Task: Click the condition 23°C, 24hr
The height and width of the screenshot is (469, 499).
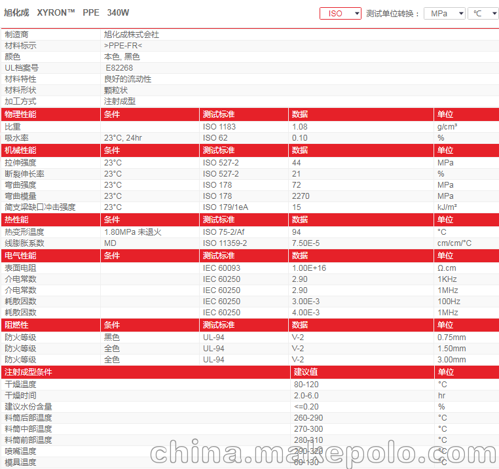Action: click(123, 137)
